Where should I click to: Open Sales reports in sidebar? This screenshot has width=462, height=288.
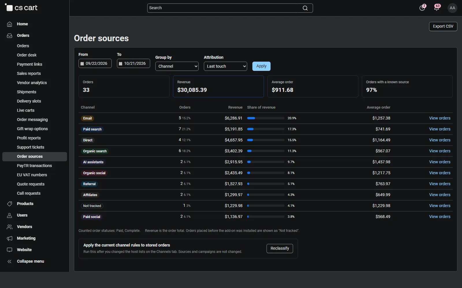point(29,73)
